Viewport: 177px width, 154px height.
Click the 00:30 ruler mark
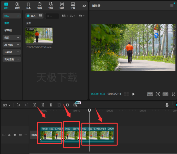coord(142,111)
